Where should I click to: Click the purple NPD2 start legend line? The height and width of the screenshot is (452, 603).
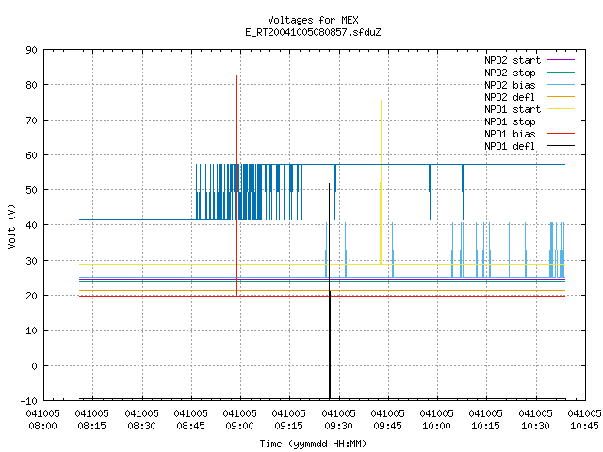coord(561,60)
